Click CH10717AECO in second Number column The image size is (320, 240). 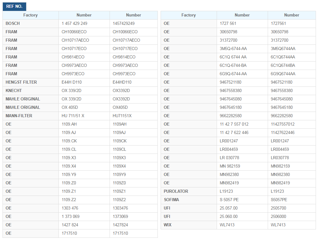[126, 40]
